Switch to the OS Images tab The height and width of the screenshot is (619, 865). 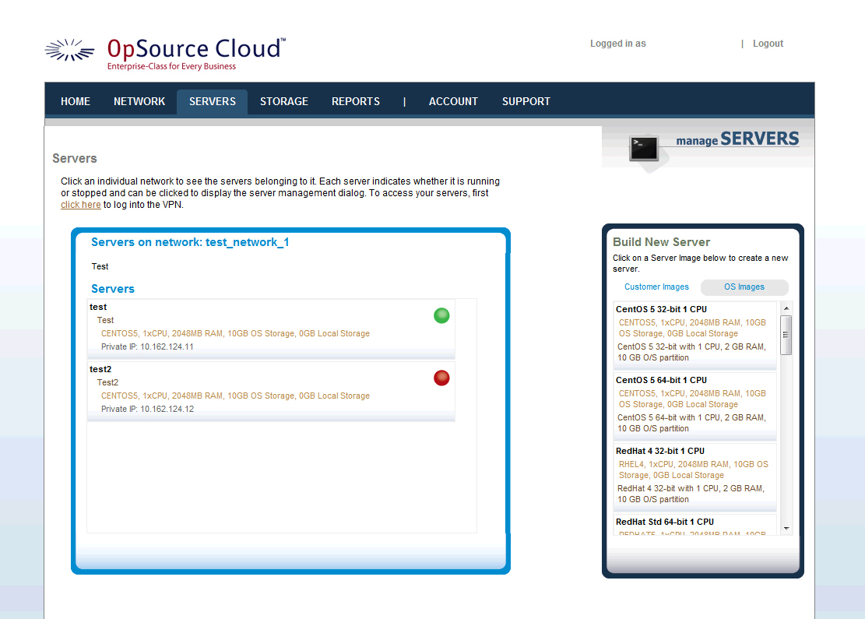pos(744,287)
